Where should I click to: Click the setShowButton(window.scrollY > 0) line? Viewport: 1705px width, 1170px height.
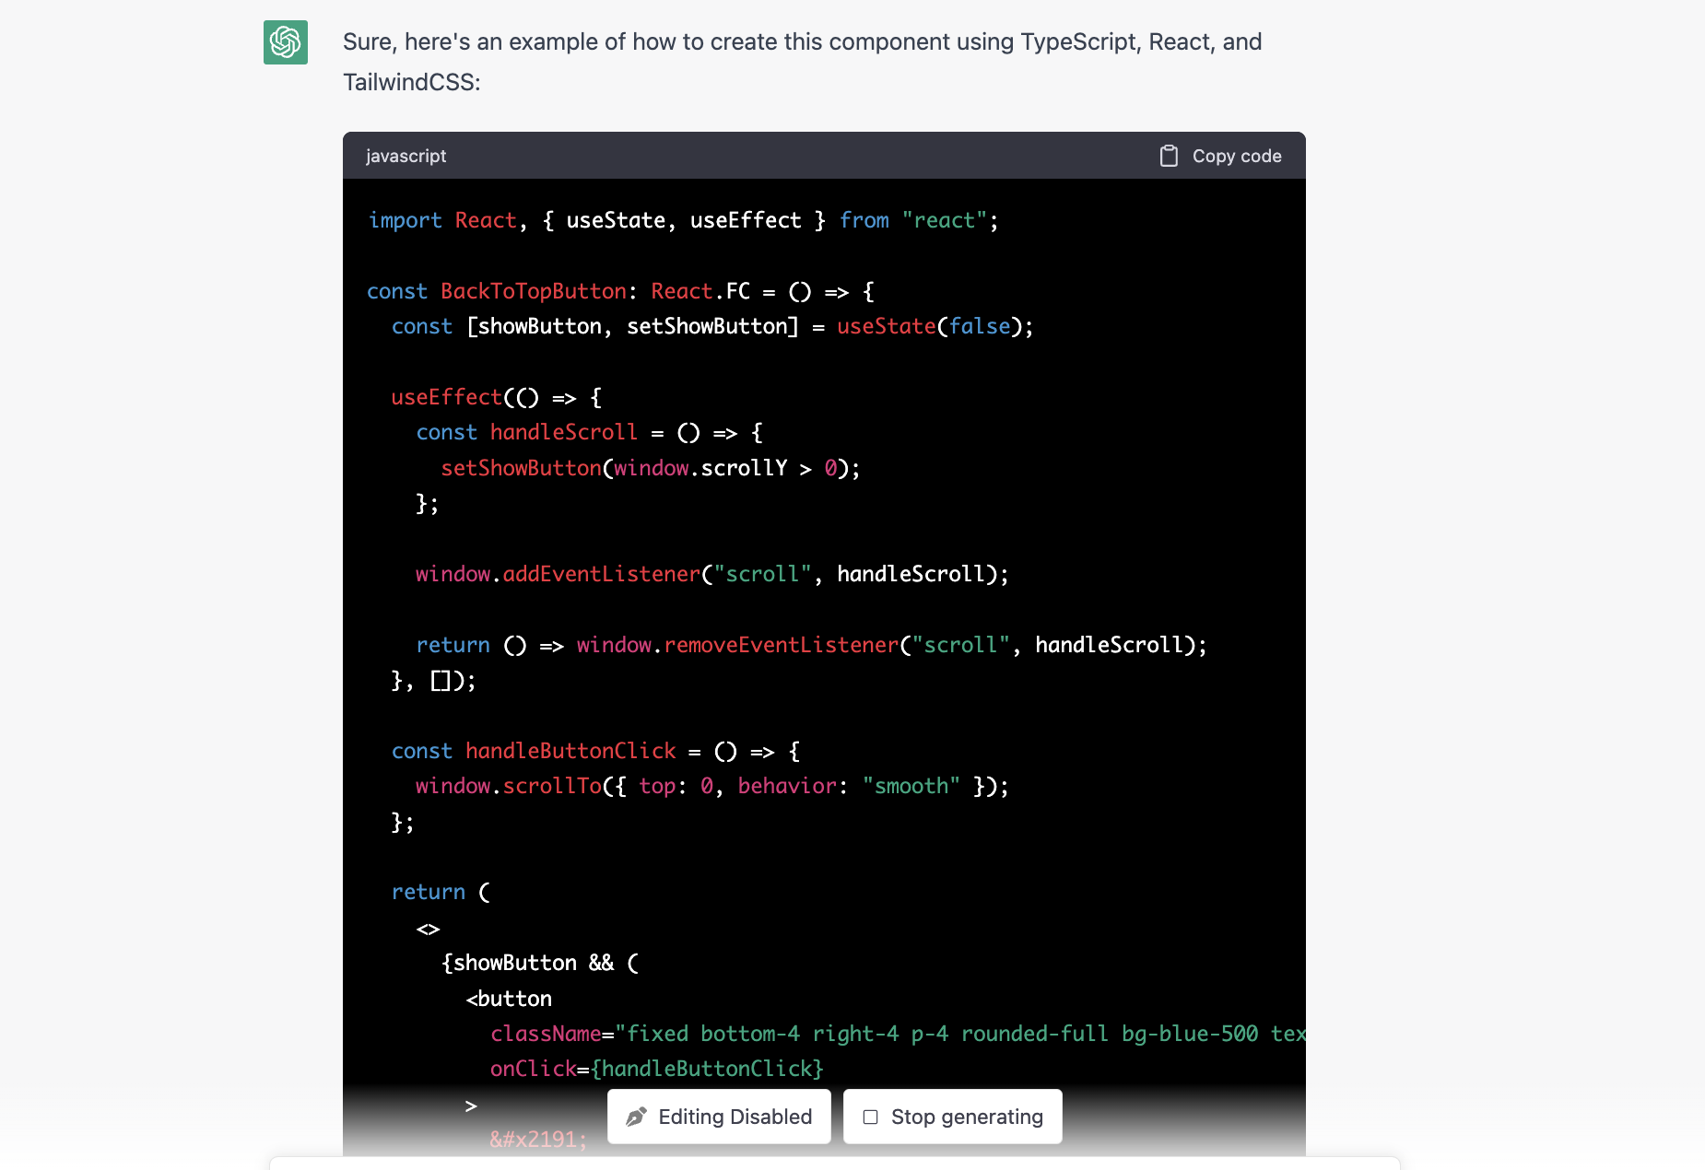(x=651, y=468)
